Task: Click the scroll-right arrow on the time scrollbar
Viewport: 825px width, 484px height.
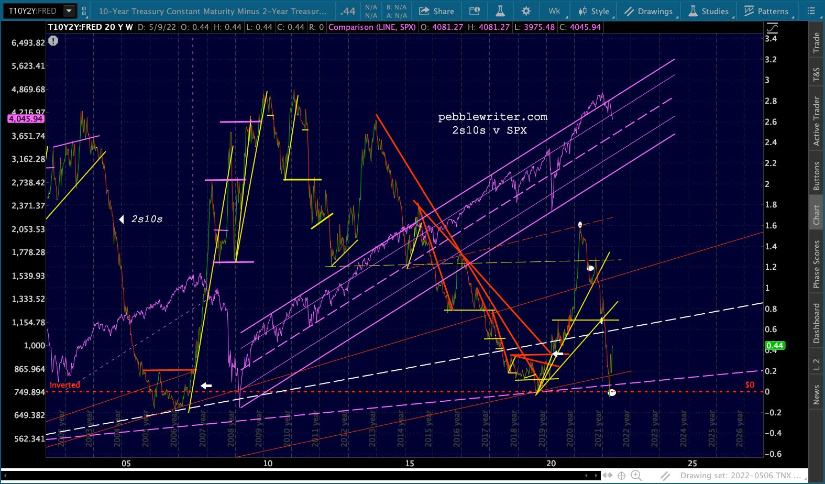Action: tap(596, 476)
